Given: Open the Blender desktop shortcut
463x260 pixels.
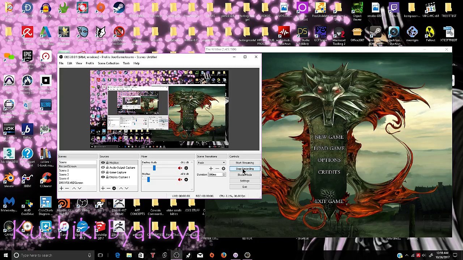Looking at the screenshot, I should pyautogui.click(x=9, y=180).
